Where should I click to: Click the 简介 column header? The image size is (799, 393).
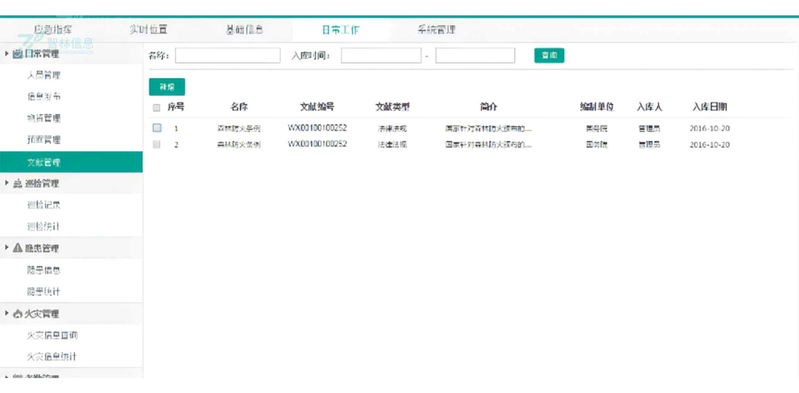489,107
